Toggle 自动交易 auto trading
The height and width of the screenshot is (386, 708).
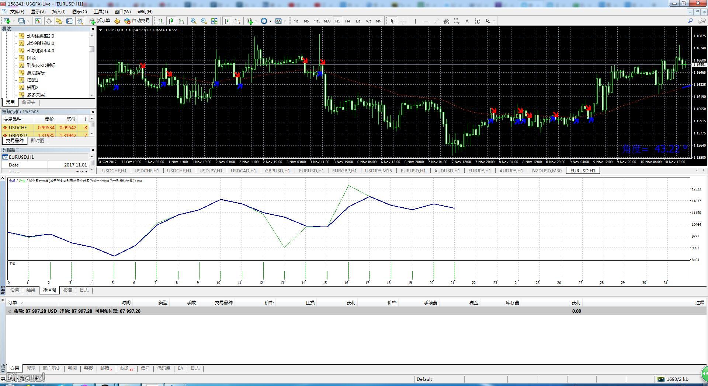pos(137,21)
